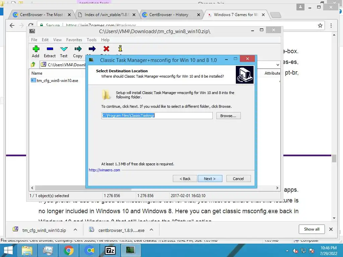
Task: Open Edit menu in 7-Zip
Action: [x=45, y=40]
